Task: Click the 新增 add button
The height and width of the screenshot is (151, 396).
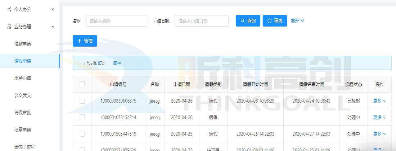Action: [85, 41]
